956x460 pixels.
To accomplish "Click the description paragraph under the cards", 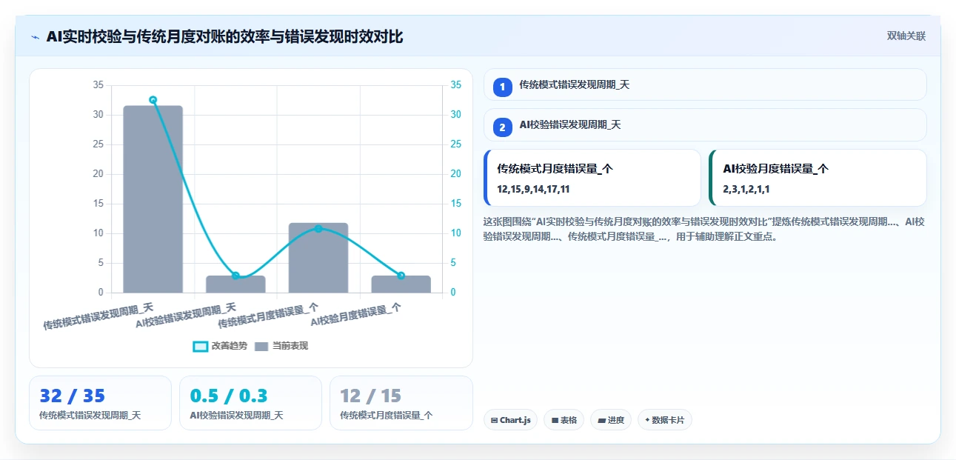I will click(x=703, y=230).
